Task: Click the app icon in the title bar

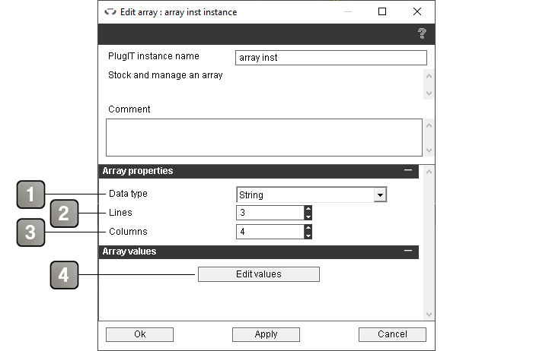Action: pyautogui.click(x=110, y=12)
